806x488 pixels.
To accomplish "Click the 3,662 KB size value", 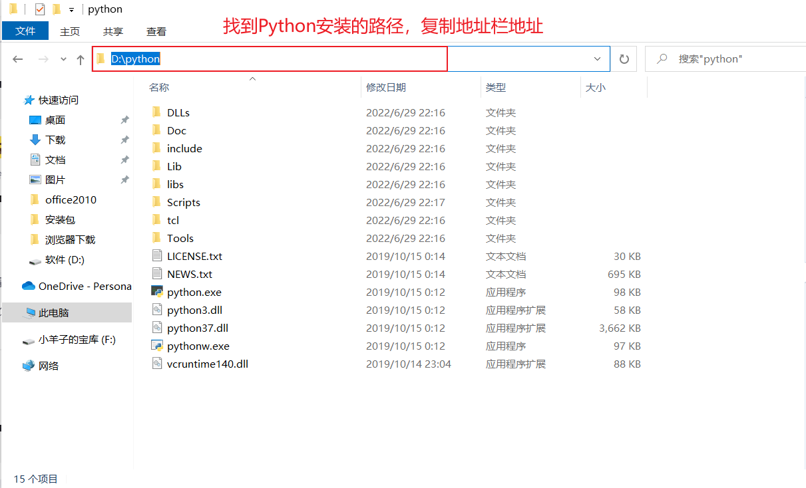I will tap(620, 328).
